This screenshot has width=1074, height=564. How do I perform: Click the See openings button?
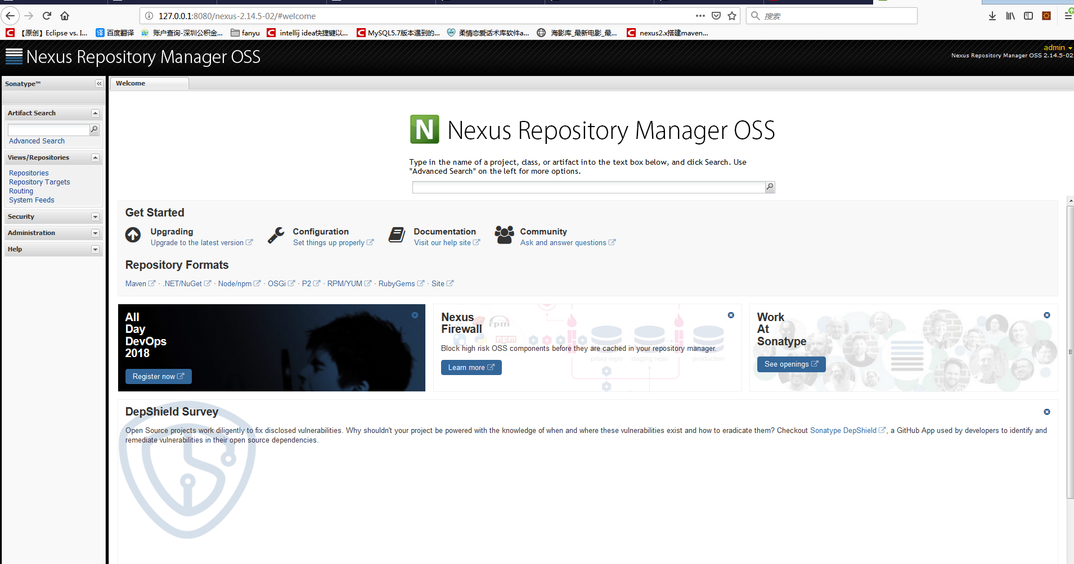[x=791, y=364]
